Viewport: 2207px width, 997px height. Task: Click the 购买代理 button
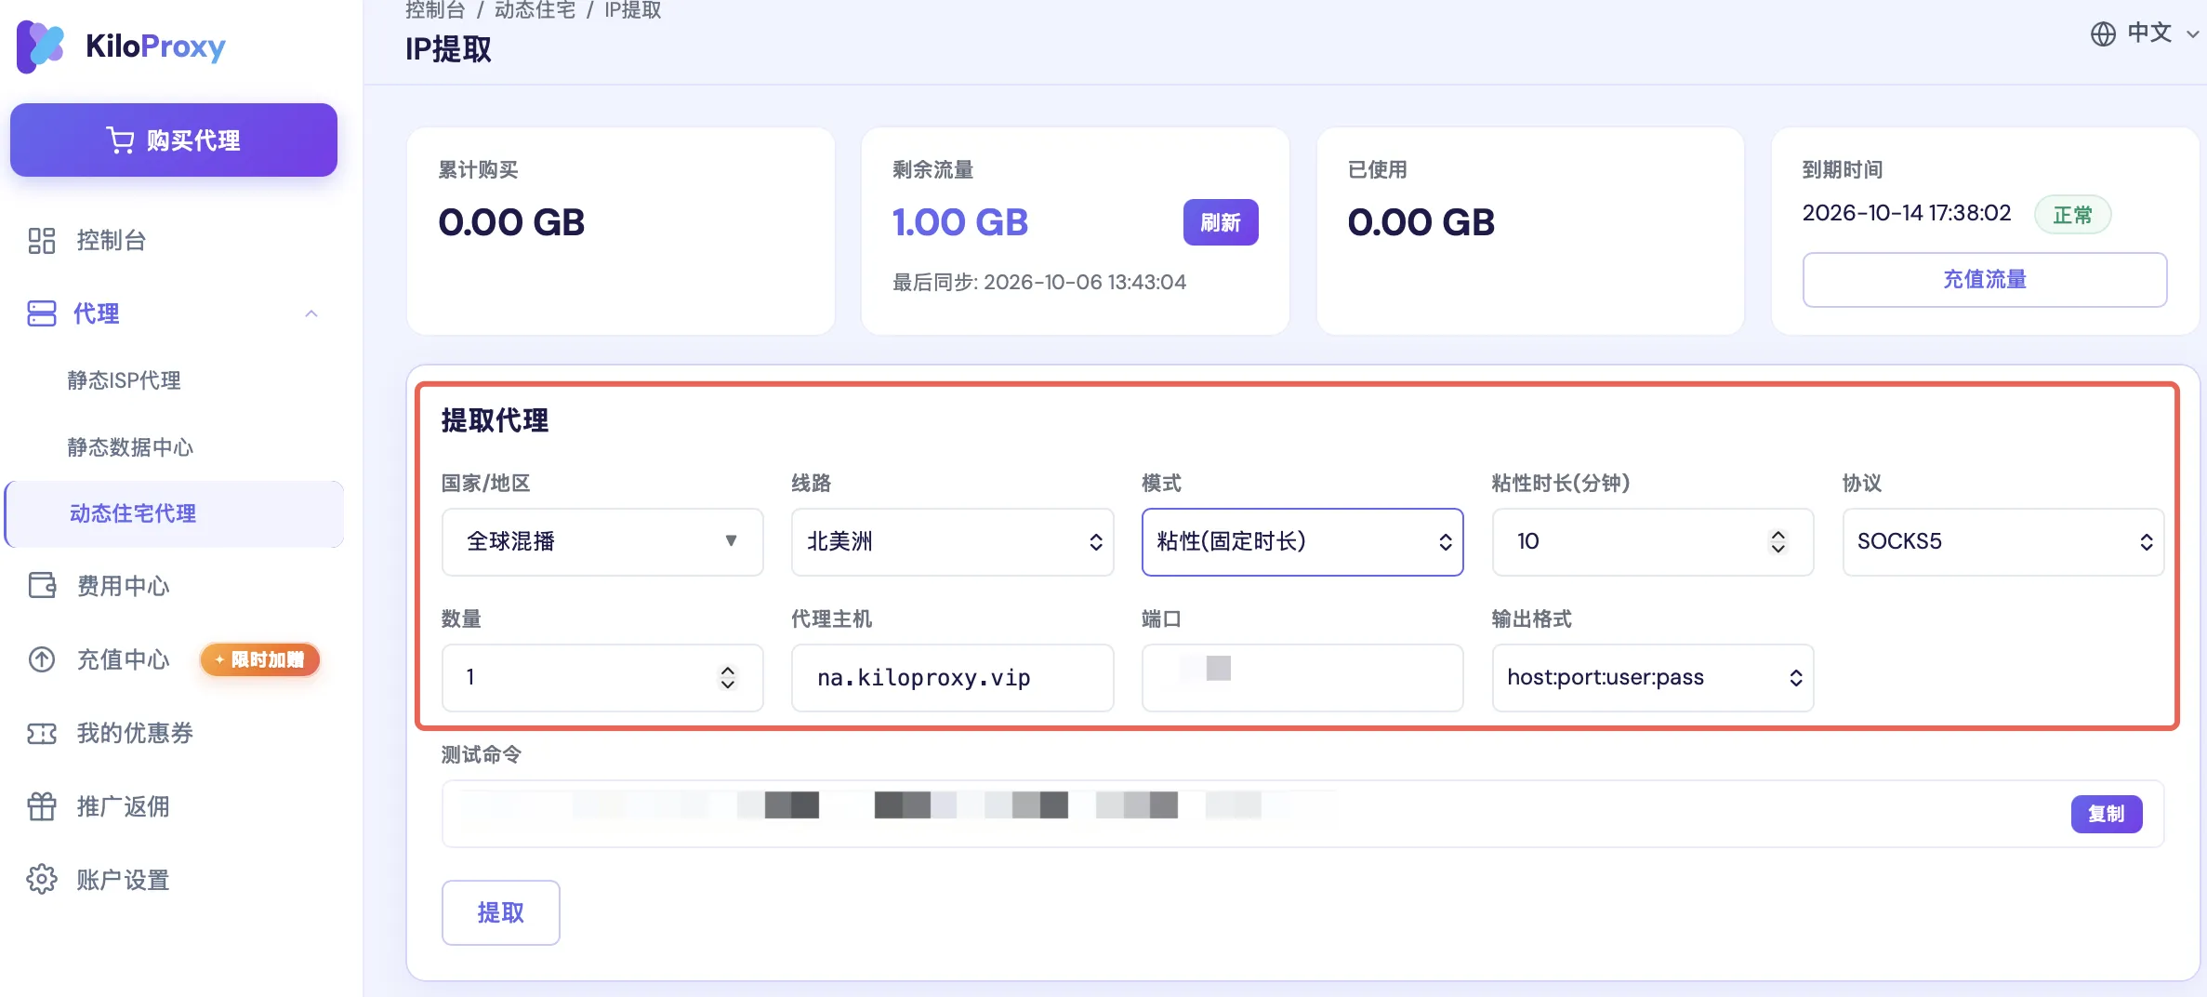click(x=174, y=140)
